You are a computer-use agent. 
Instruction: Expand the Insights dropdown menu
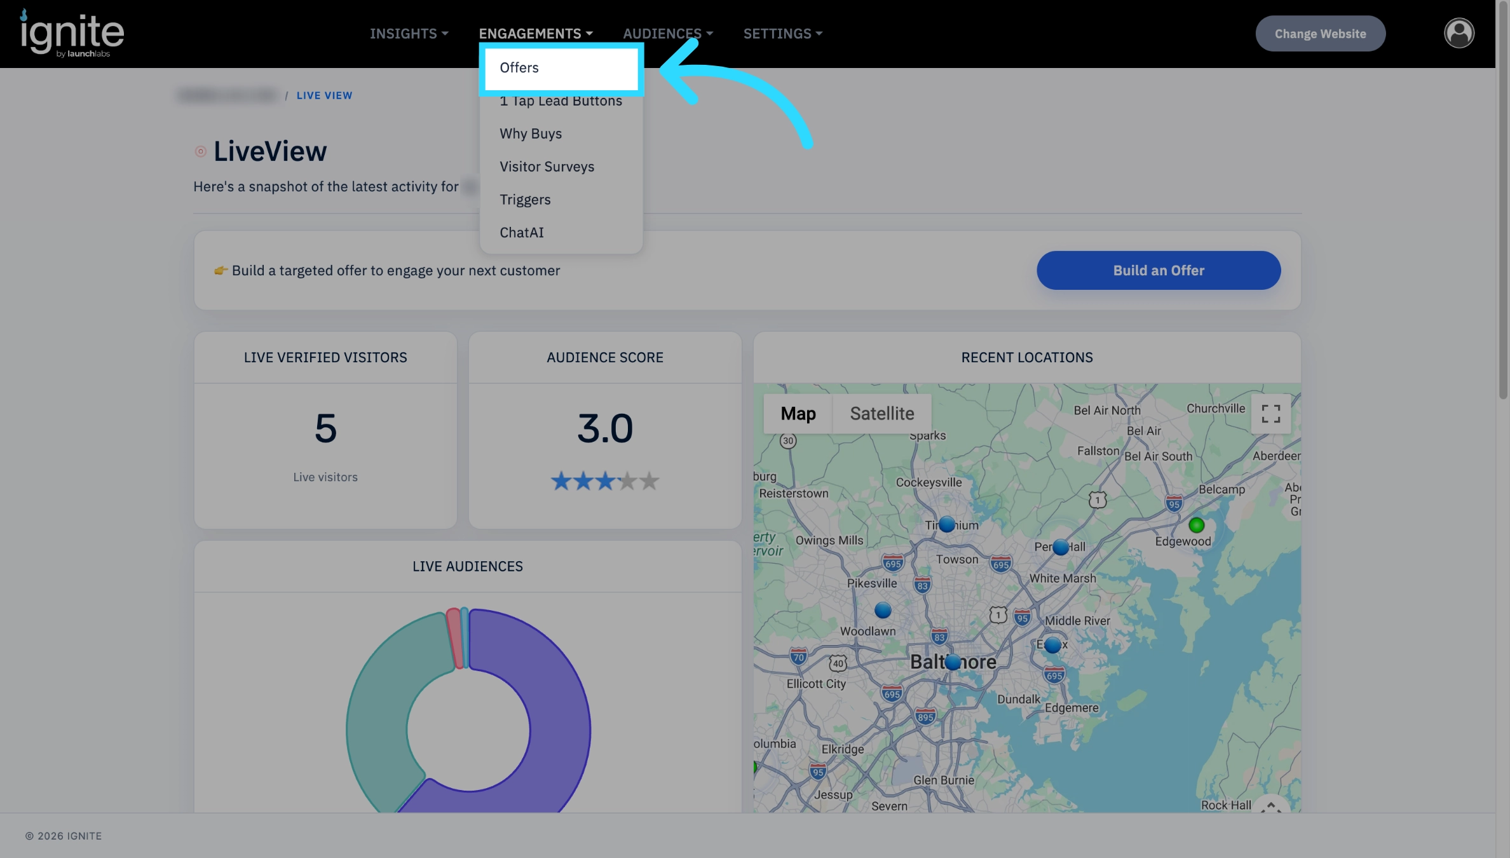click(409, 34)
